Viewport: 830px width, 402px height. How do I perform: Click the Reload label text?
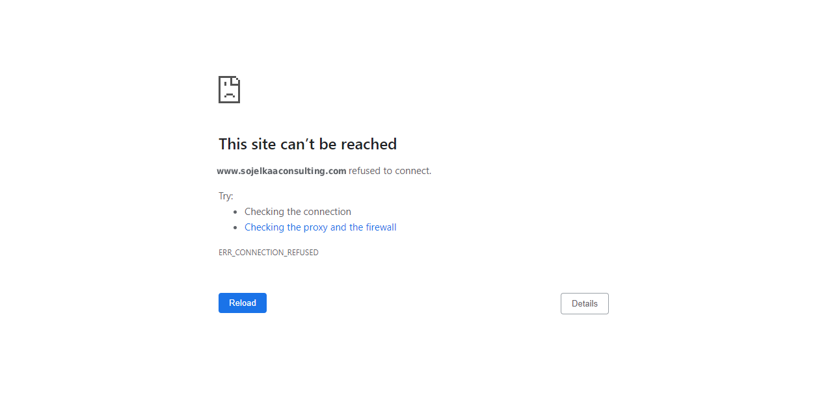tap(243, 303)
